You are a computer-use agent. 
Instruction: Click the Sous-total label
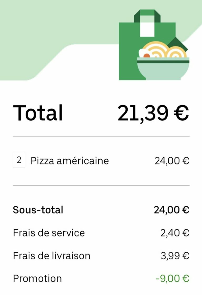38,210
